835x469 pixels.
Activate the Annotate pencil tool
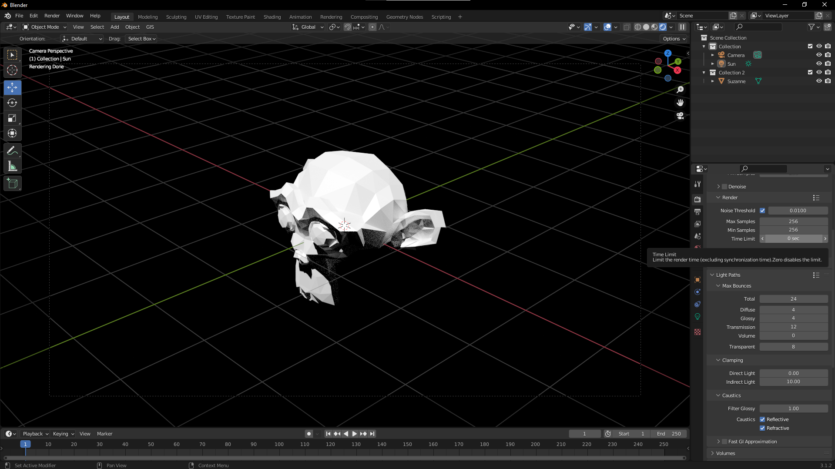click(x=12, y=151)
